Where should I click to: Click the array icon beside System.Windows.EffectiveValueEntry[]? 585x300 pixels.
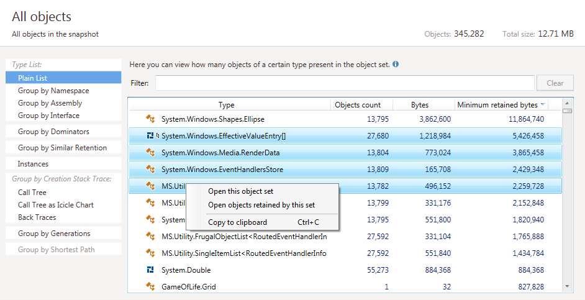pyautogui.click(x=150, y=135)
